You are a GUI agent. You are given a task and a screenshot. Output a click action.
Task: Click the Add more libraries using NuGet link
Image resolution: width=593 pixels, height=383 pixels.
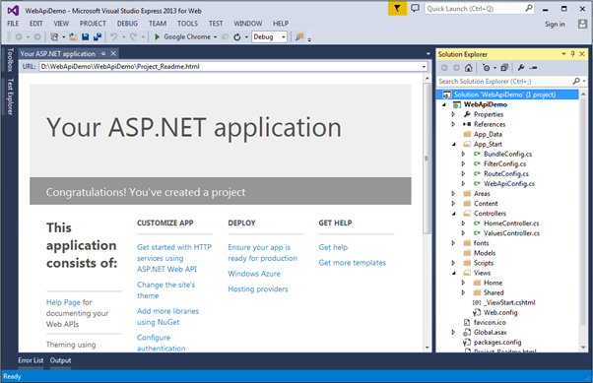167,317
